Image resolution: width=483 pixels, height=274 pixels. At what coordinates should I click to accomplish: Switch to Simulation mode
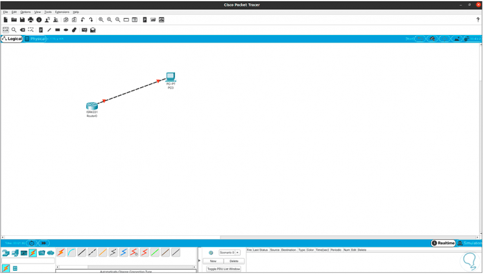(x=469, y=243)
